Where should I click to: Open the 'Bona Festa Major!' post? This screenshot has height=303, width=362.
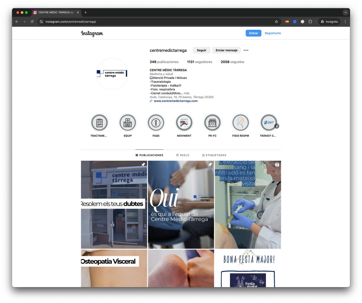tap(248, 268)
